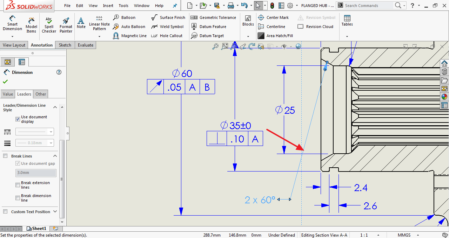The width and height of the screenshot is (449, 238).
Task: Open the line style dropdown
Action: [35, 132]
